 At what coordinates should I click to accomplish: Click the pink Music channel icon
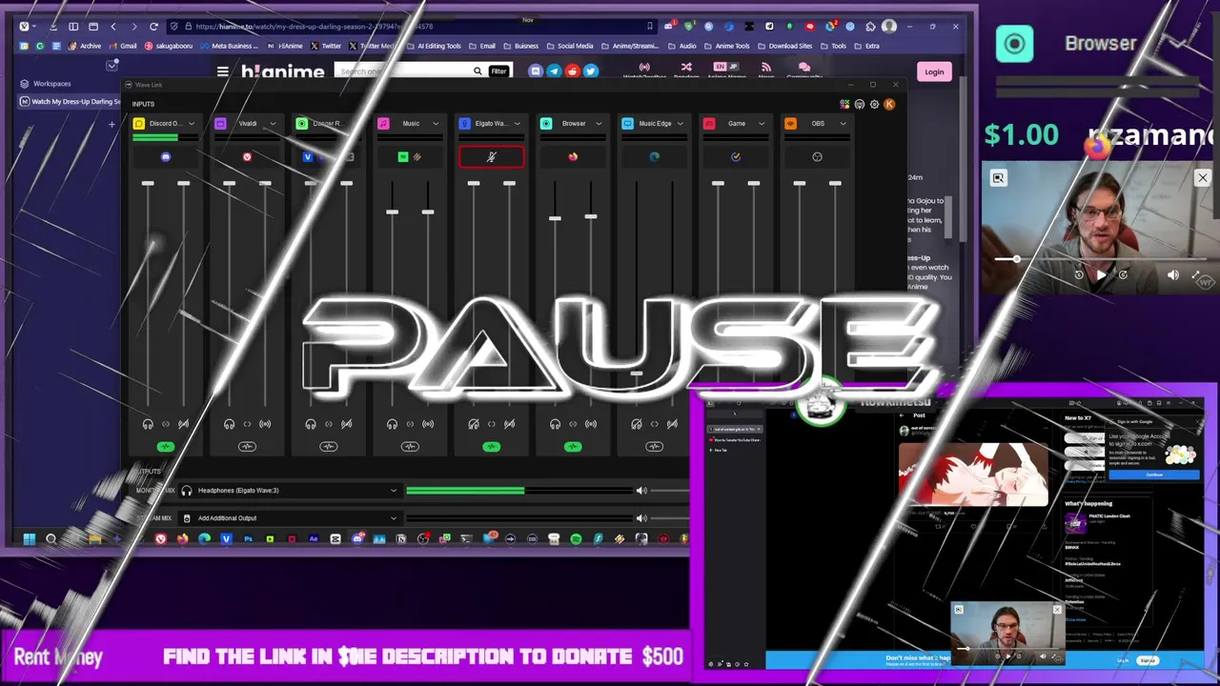[383, 123]
